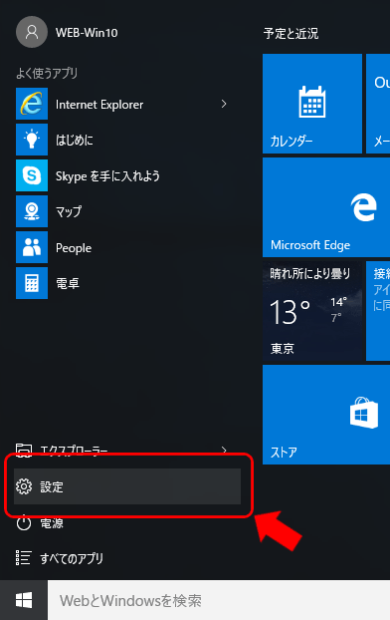The width and height of the screenshot is (390, 620).
Task: Expand Internet Explorer jump list arrow
Action: click(x=224, y=104)
